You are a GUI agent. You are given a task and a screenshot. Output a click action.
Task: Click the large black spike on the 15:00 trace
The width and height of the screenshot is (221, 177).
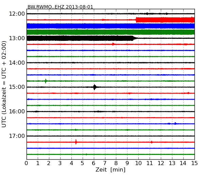[x=95, y=87]
